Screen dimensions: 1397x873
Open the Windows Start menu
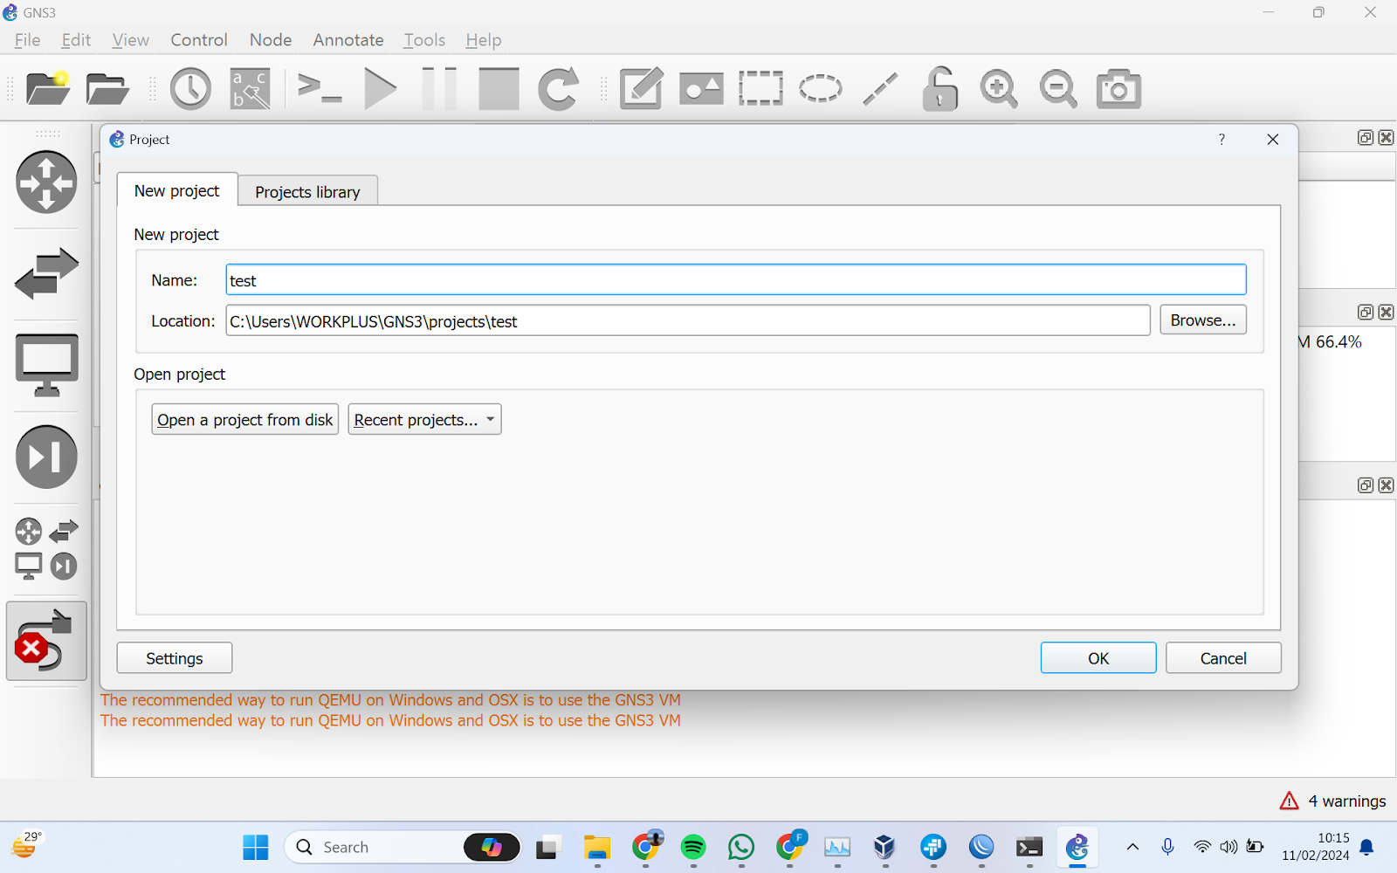click(x=256, y=847)
